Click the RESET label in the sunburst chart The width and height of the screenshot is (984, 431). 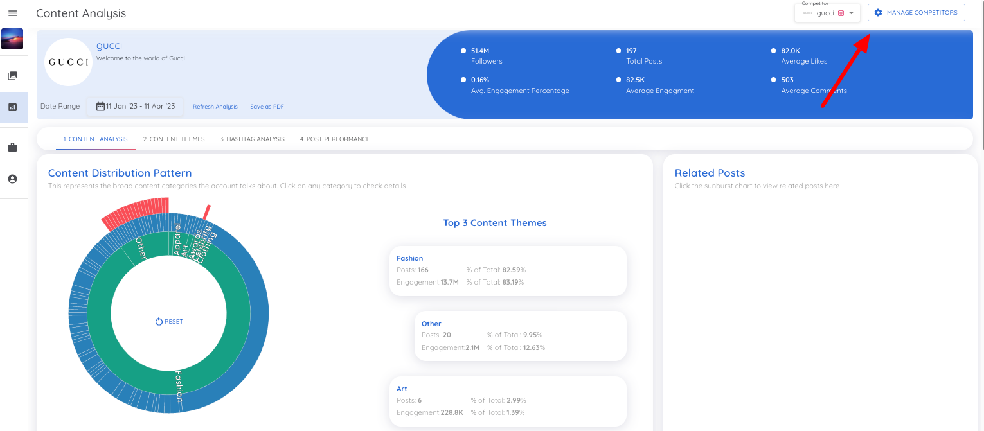174,321
